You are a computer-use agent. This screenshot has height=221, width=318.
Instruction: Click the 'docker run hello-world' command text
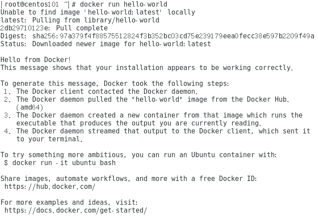[124, 4]
